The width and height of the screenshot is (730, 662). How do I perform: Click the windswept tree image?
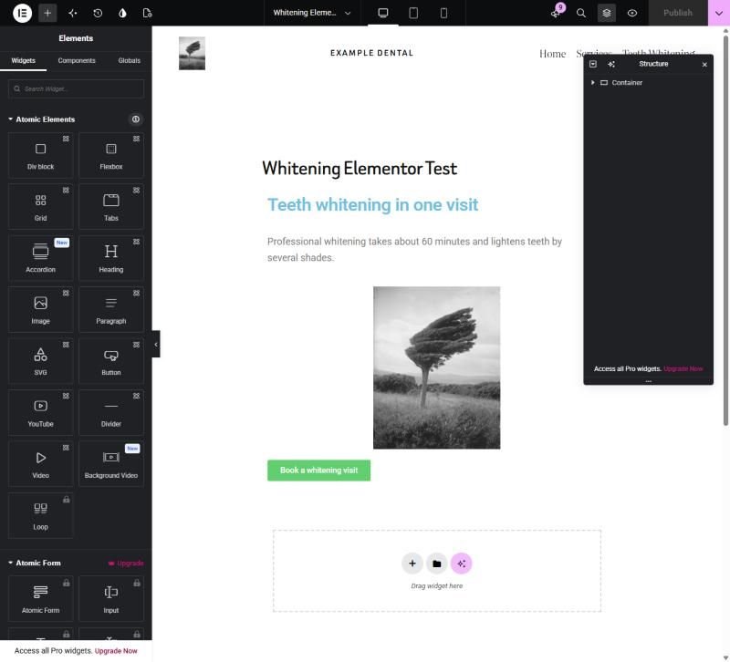[x=437, y=367]
